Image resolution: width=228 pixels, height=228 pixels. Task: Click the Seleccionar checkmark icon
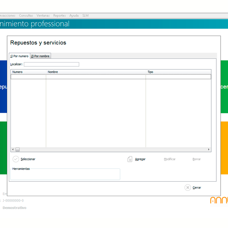pos(16,159)
